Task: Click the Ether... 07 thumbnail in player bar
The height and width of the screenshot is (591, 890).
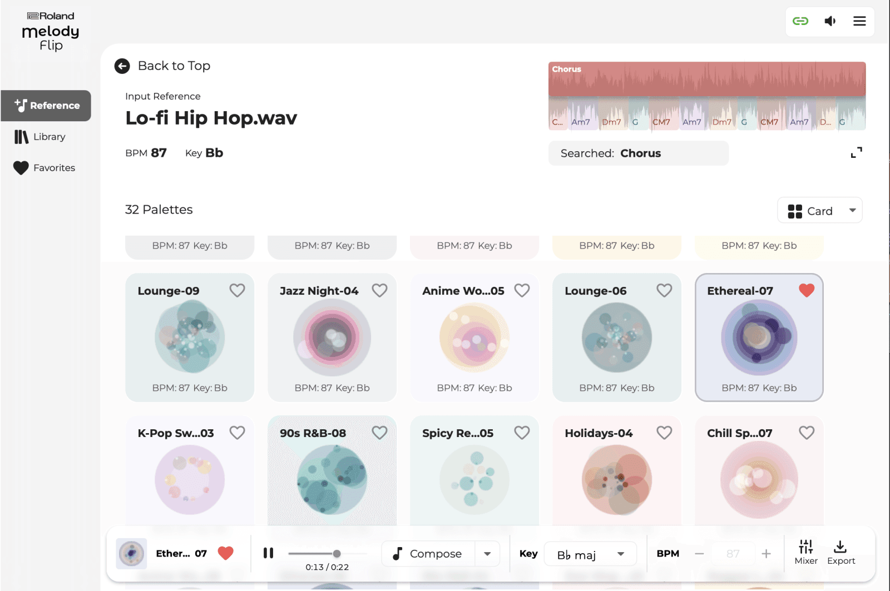Action: [x=131, y=554]
